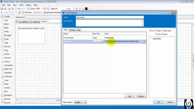
Task: Choose the Write stage tool
Action: click(5, 31)
